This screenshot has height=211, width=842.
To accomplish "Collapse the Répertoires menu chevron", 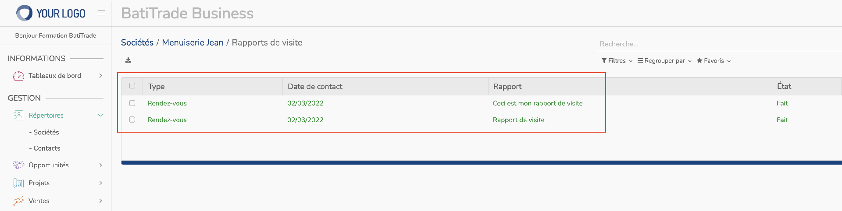I will coord(100,116).
